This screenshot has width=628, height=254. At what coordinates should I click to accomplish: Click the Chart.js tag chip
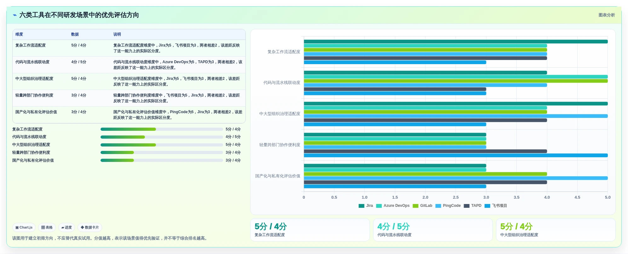click(x=24, y=227)
